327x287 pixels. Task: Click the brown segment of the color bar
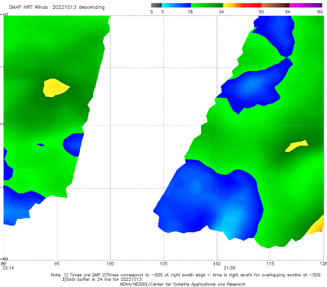point(275,5)
